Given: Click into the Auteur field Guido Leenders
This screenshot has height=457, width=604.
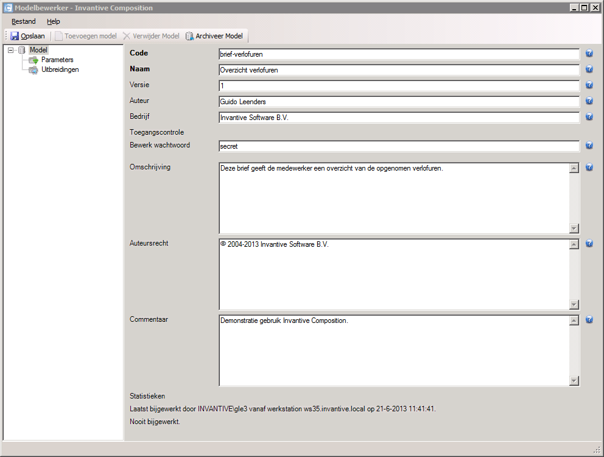Looking at the screenshot, I should [x=399, y=102].
